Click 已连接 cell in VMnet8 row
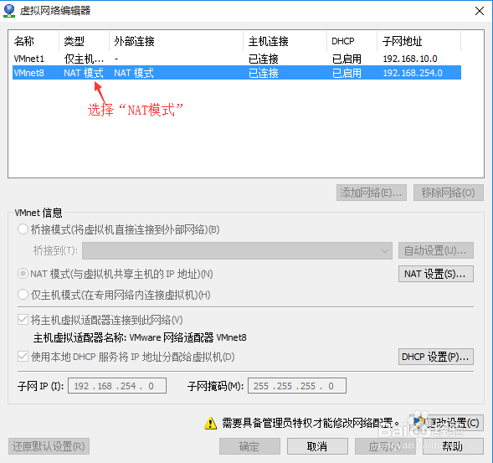The image size is (493, 463). pyautogui.click(x=264, y=73)
